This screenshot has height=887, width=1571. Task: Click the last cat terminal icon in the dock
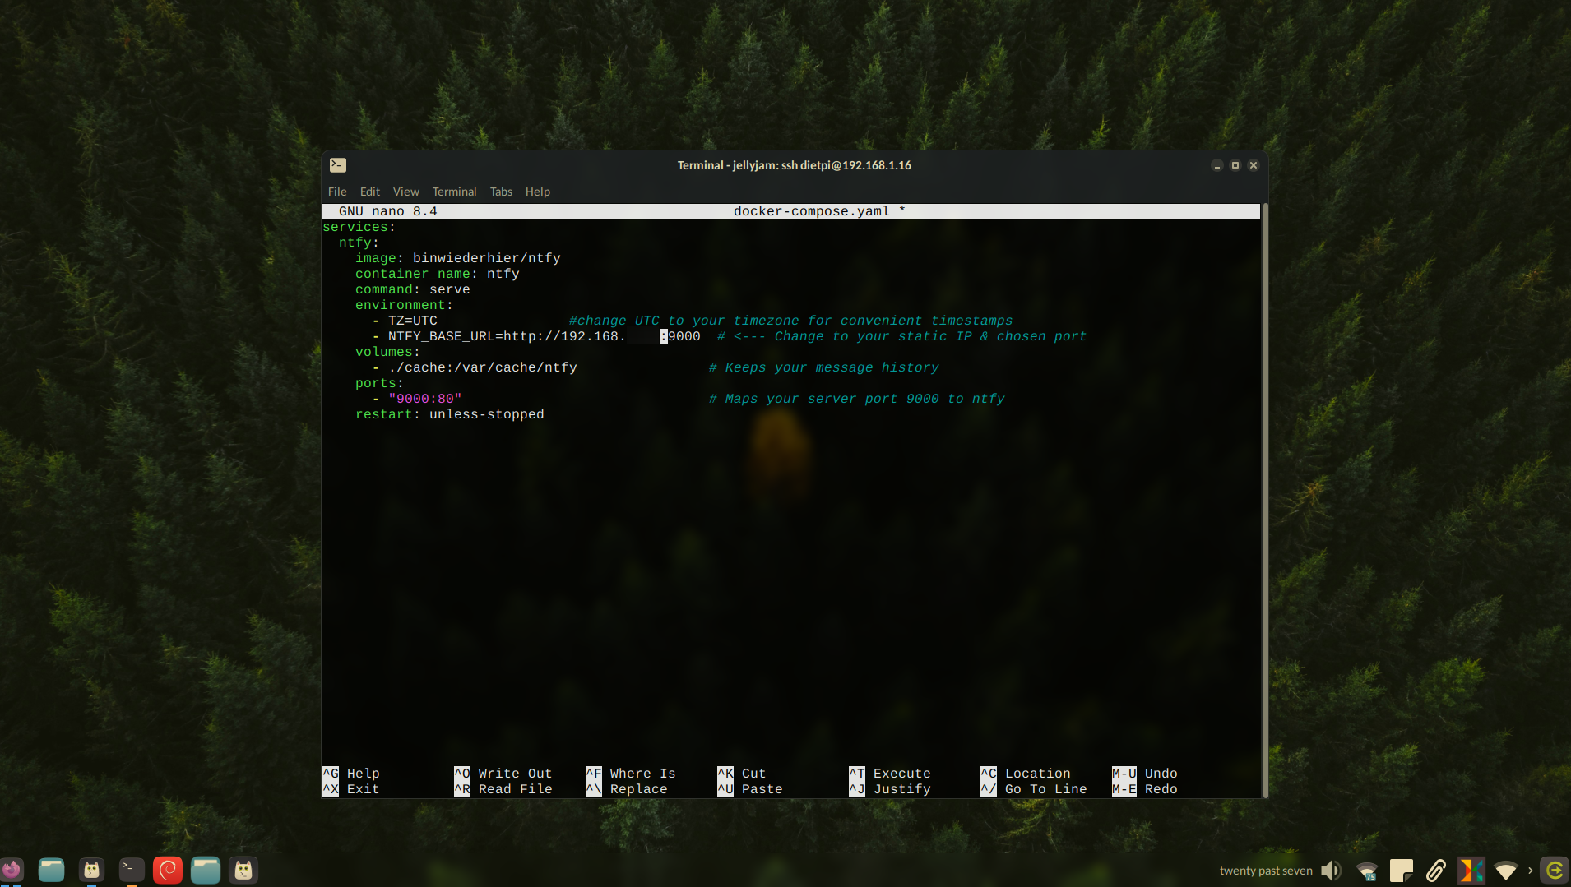coord(243,870)
